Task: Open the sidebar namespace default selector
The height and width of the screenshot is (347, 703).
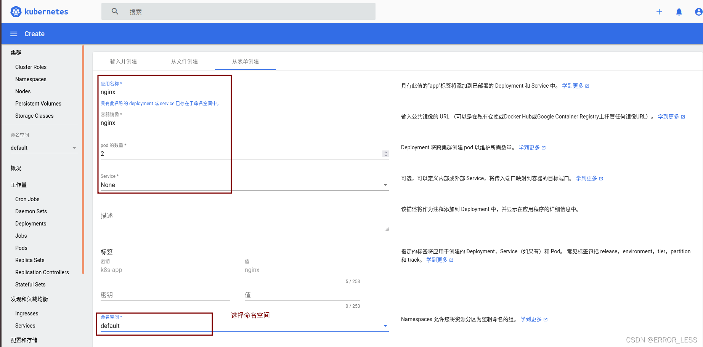Action: 44,148
